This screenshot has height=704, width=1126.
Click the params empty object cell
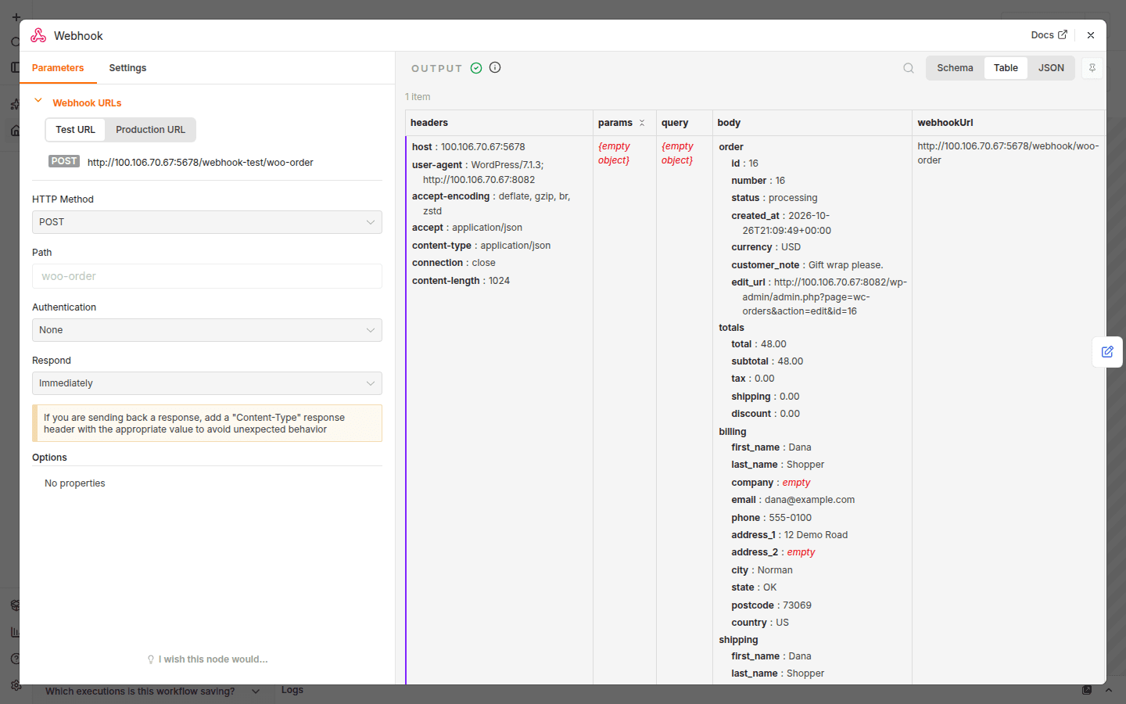click(x=614, y=153)
